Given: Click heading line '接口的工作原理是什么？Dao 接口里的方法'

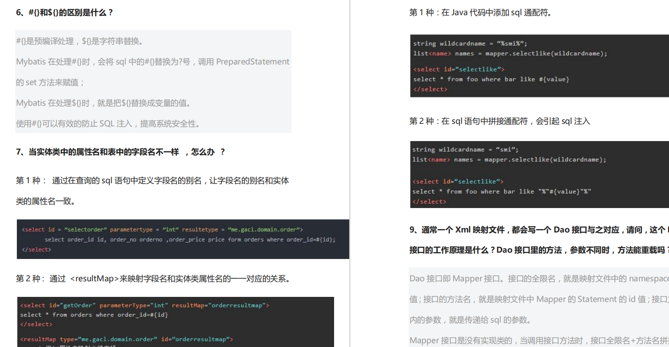Looking at the screenshot, I should pyautogui.click(x=539, y=250).
